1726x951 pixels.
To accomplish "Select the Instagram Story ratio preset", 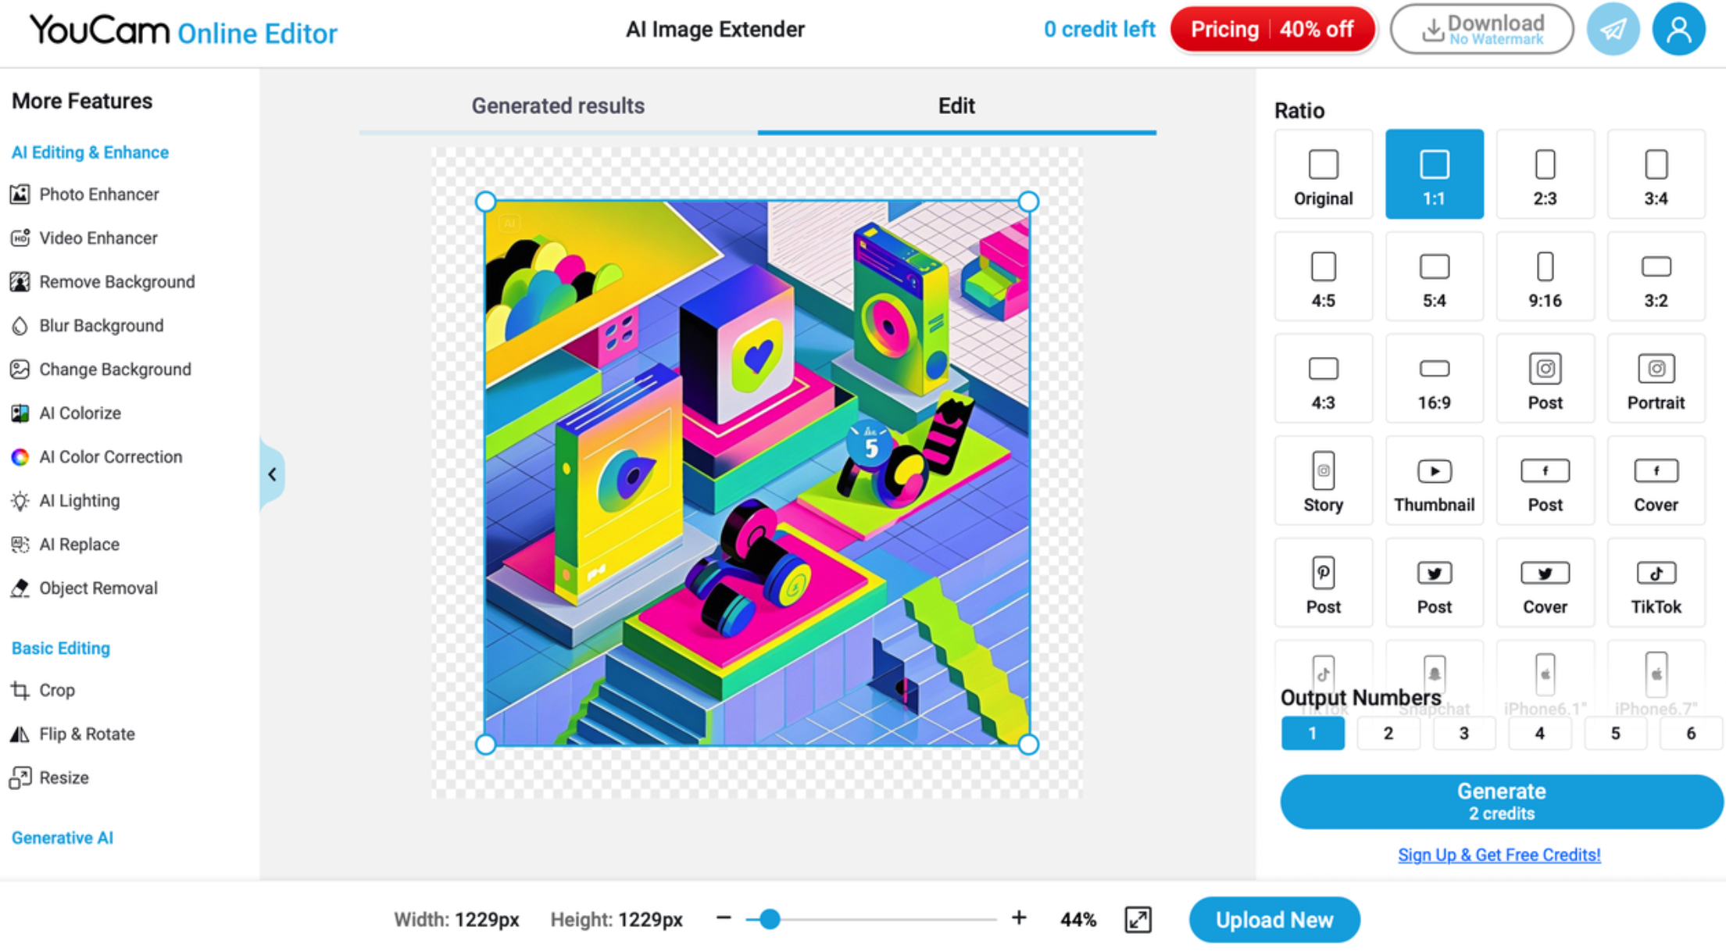I will pos(1323,481).
